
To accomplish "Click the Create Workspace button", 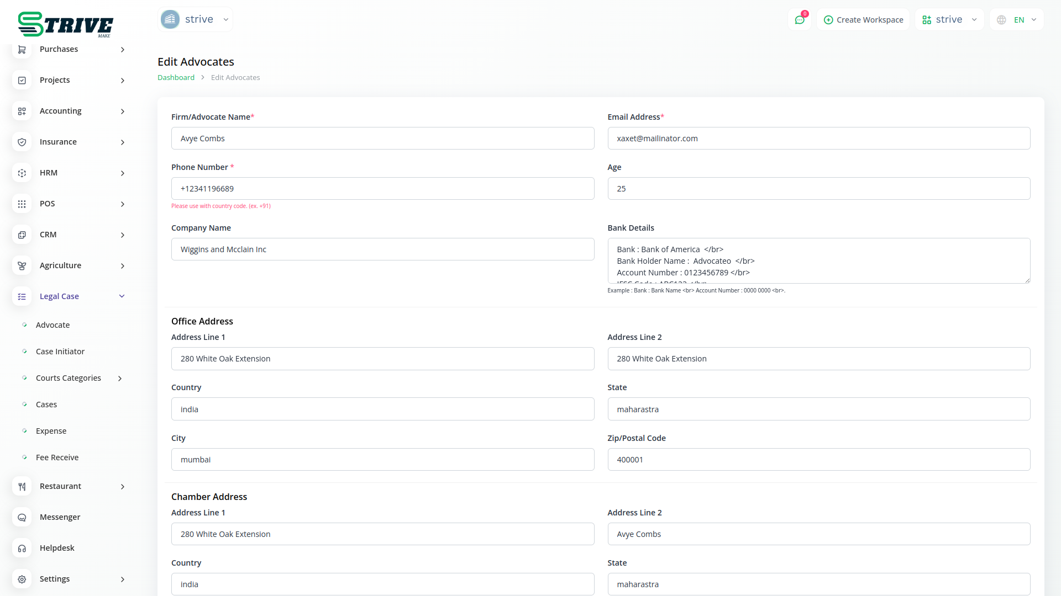I will [x=863, y=20].
